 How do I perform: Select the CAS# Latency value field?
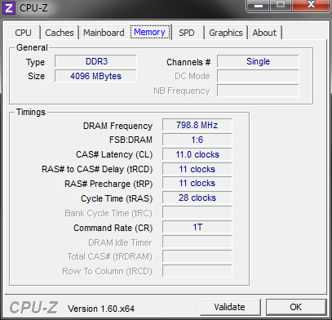pos(197,154)
